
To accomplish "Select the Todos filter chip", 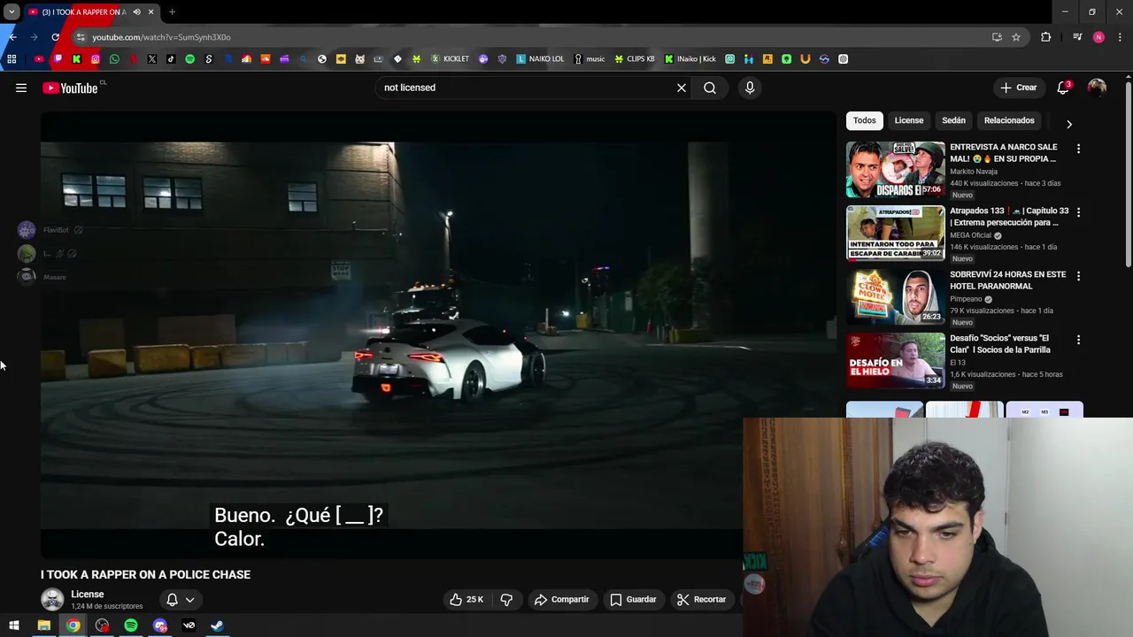I will click(x=865, y=120).
